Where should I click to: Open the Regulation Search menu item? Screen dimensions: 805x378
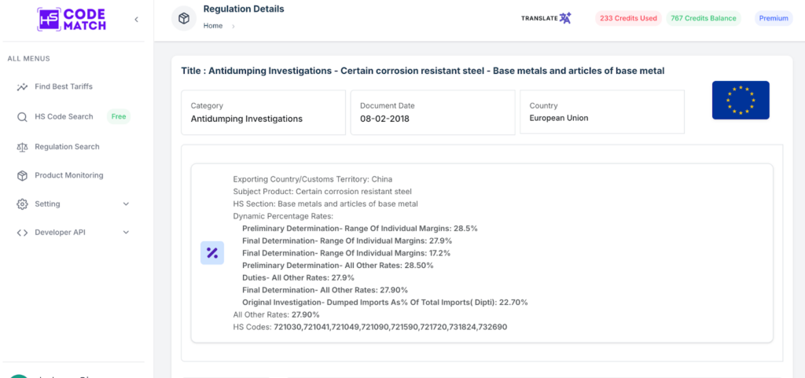68,147
